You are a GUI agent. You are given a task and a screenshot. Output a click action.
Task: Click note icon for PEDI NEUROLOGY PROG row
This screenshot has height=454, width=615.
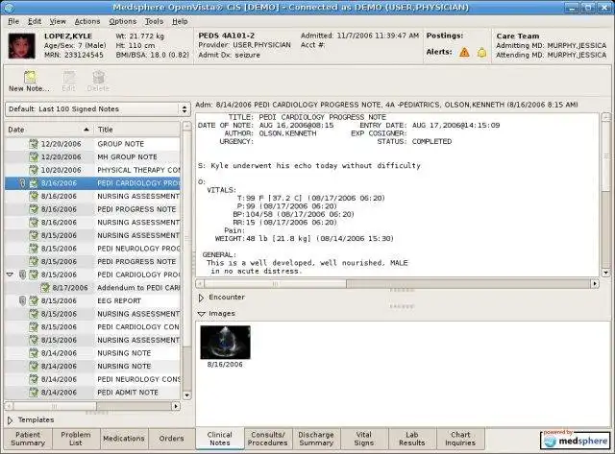tap(34, 249)
